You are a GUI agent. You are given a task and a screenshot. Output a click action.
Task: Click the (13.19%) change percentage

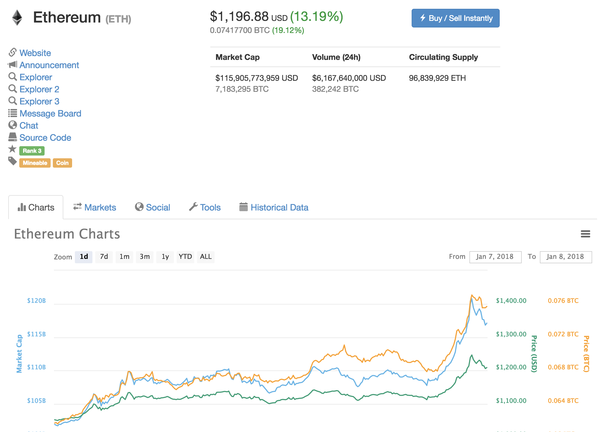click(x=317, y=16)
